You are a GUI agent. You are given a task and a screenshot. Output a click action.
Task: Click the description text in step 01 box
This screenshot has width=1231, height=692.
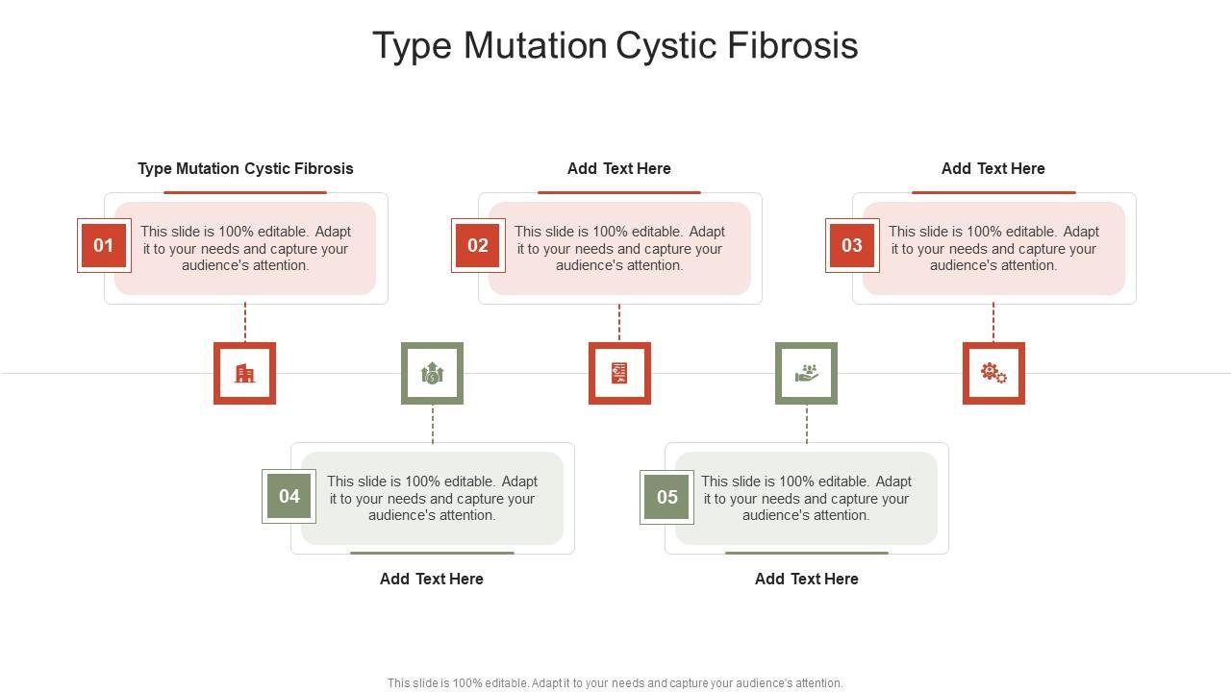coord(245,249)
